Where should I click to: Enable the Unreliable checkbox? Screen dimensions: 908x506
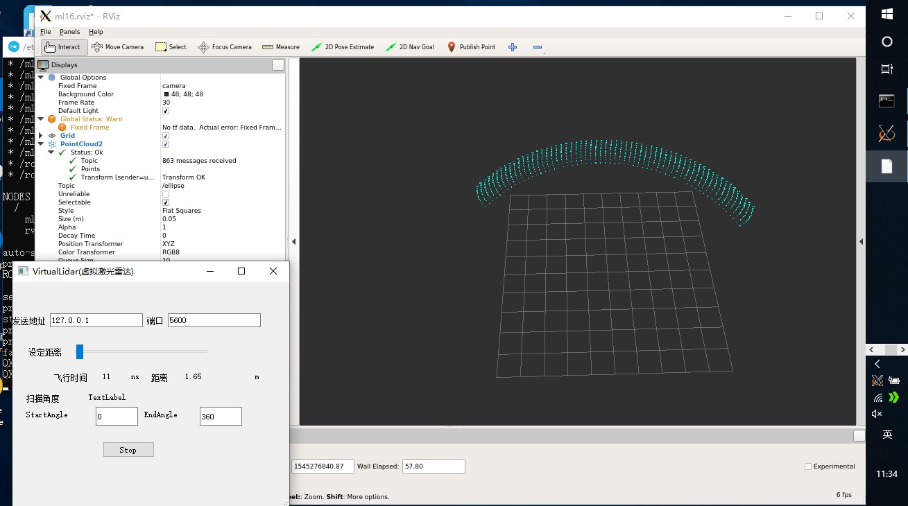166,194
